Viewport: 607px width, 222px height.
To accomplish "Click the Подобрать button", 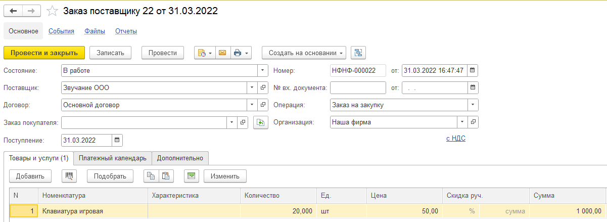I will pos(110,176).
